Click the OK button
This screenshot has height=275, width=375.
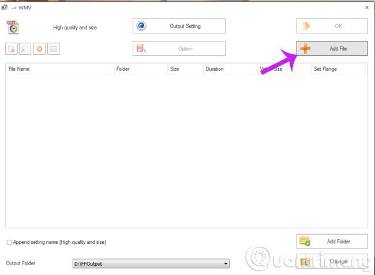click(x=332, y=26)
